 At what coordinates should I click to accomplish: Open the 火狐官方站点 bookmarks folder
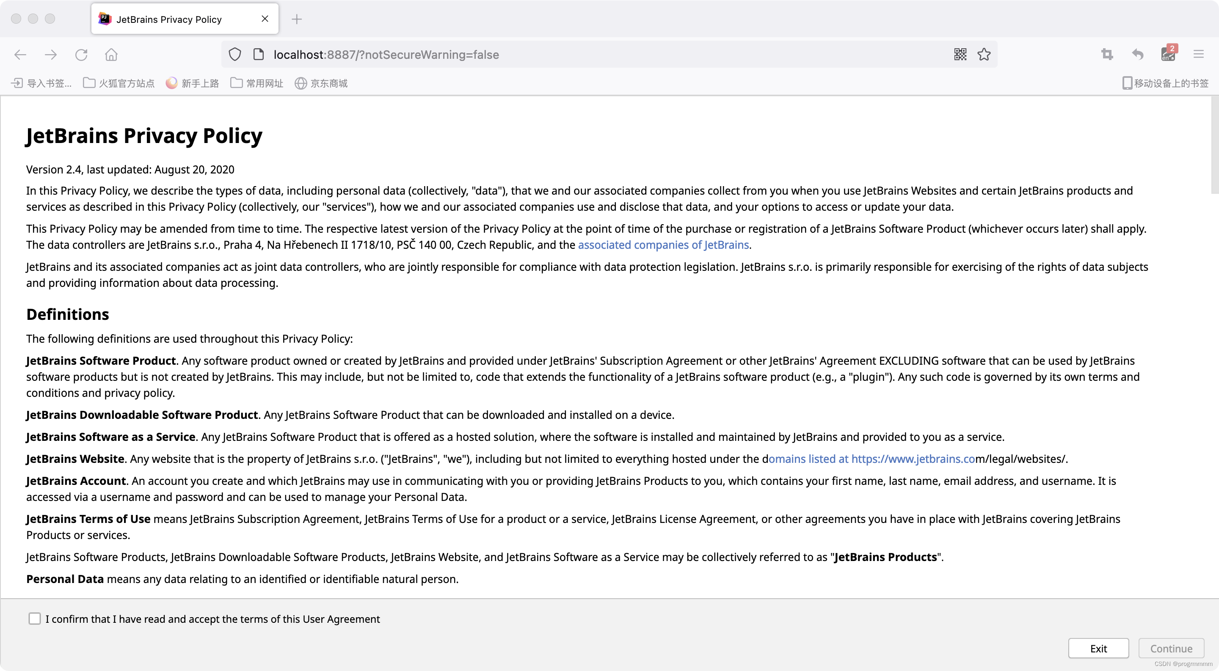click(119, 84)
